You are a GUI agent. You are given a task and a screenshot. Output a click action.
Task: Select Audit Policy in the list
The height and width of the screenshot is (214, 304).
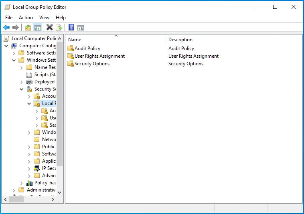tap(87, 48)
